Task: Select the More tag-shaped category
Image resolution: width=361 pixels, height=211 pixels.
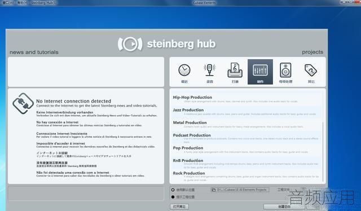Action: pyautogui.click(x=311, y=73)
